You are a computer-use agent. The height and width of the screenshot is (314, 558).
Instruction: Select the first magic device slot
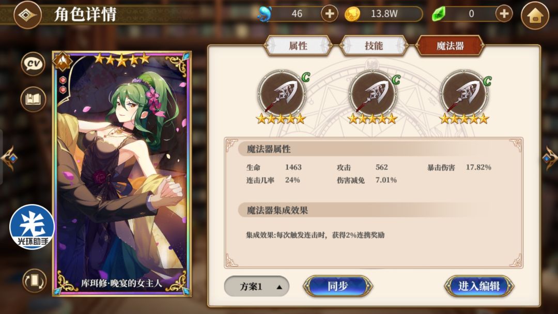coord(282,96)
